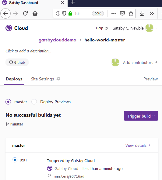The image size is (162, 180).
Task: Click the user avatar in the header
Action: click(149, 28)
